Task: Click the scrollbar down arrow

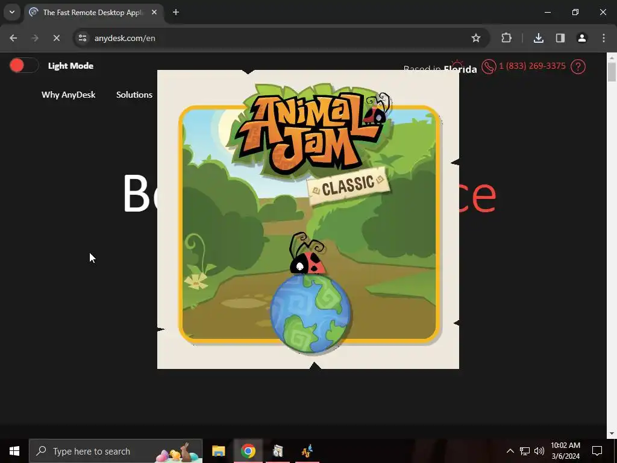Action: pyautogui.click(x=612, y=433)
